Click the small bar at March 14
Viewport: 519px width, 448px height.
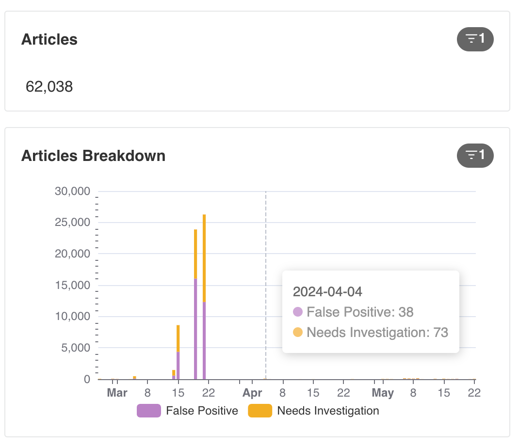coord(174,375)
